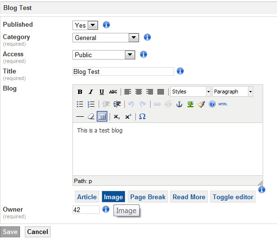The width and height of the screenshot is (277, 244).
Task: Open the special character Omega icon
Action: click(142, 117)
